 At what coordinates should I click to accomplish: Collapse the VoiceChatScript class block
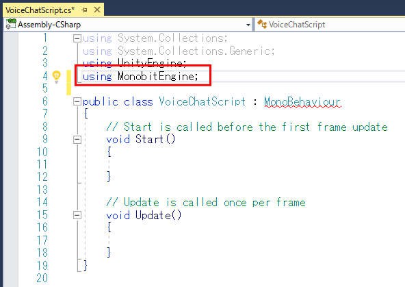(77, 101)
